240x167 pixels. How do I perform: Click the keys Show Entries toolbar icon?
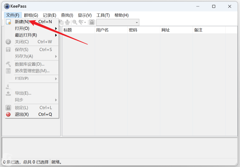pos(81,22)
